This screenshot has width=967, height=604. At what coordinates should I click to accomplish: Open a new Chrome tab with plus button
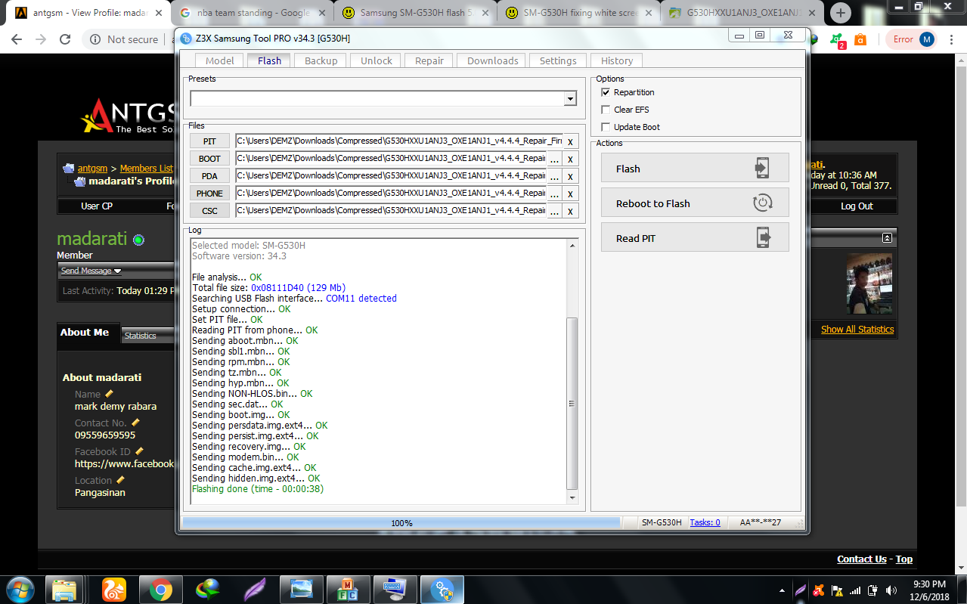pos(840,13)
